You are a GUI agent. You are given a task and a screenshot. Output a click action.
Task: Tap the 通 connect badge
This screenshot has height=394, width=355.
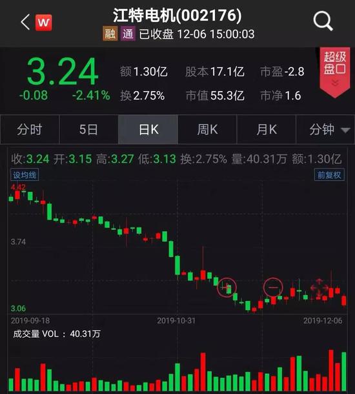pyautogui.click(x=128, y=34)
